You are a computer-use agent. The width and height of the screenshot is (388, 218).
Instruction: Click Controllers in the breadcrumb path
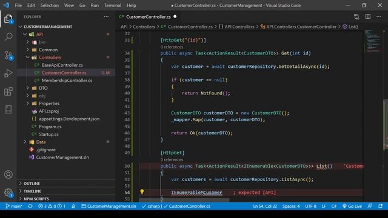144,27
